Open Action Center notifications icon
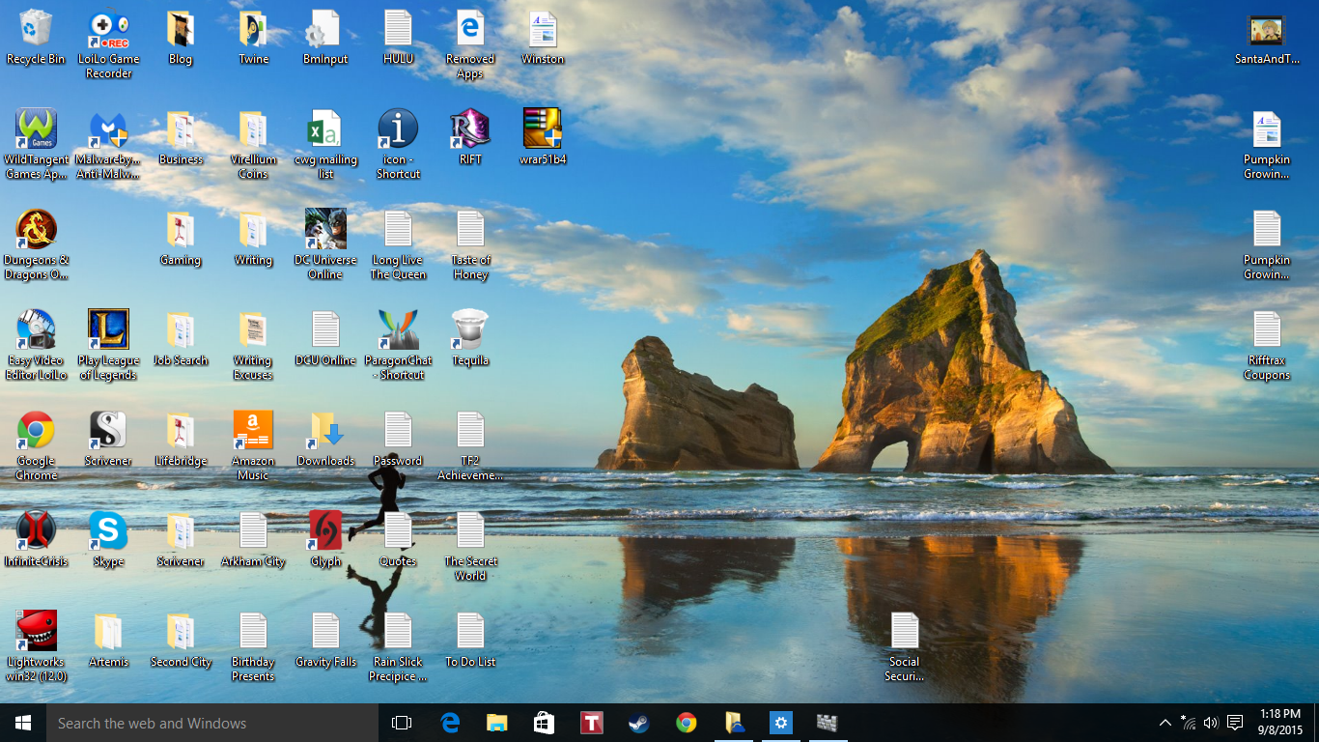 coord(1234,723)
